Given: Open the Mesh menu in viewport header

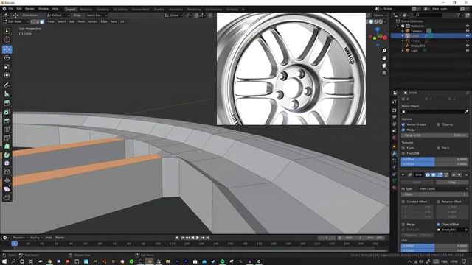Looking at the screenshot, I should point(81,21).
